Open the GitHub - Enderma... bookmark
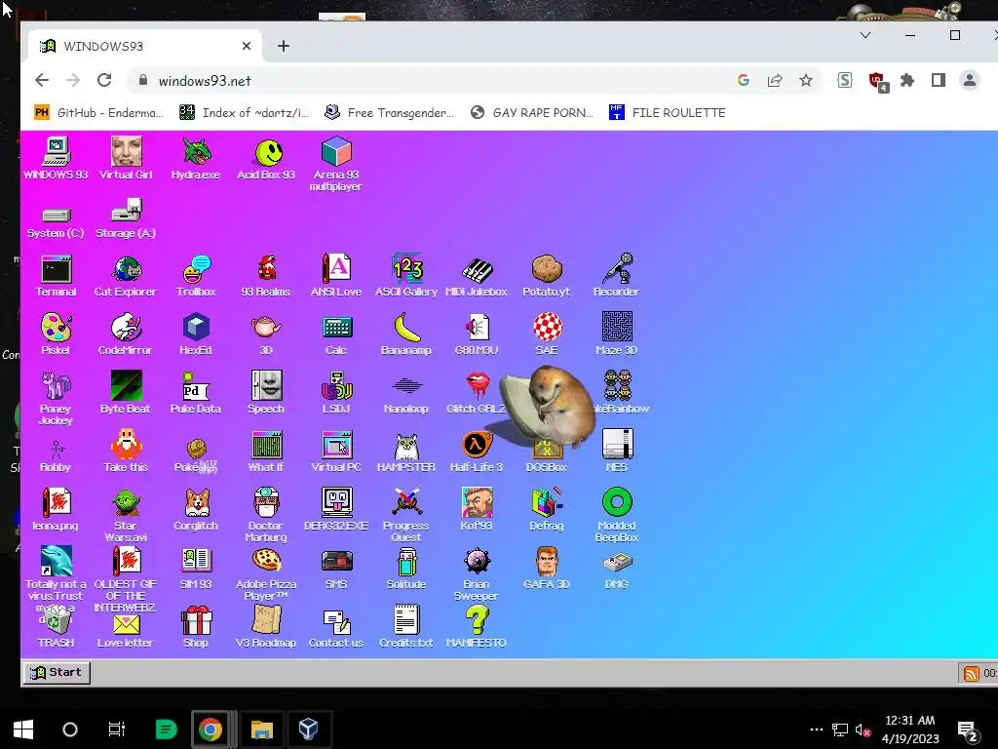Screen dimensions: 998x749 98,113
